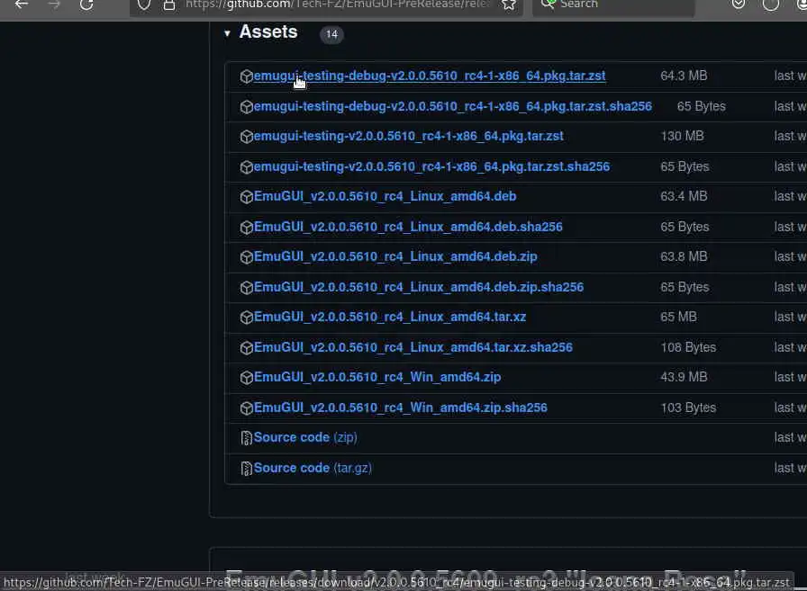Click file-zip icon beside Source code (zip)
Image resolution: width=807 pixels, height=591 pixels.
247,438
